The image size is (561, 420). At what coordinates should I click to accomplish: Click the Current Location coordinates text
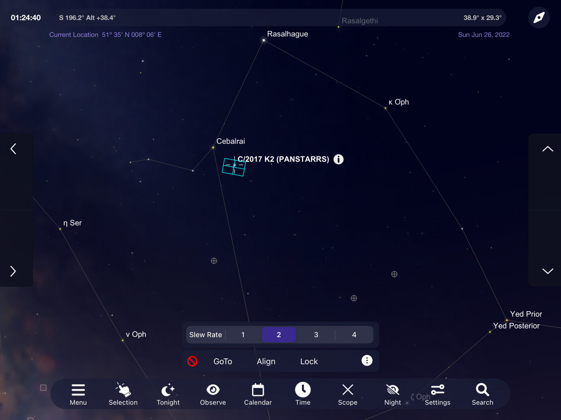(x=105, y=35)
